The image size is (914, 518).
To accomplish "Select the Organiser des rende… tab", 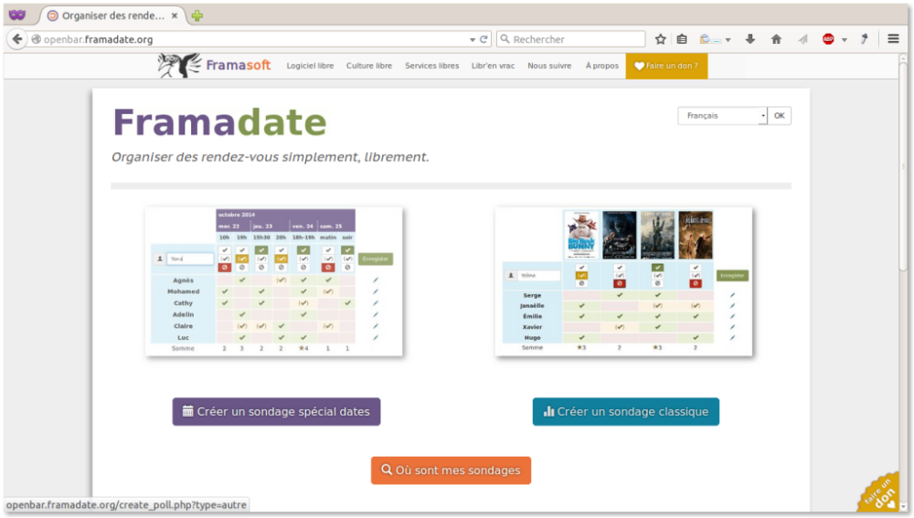I will click(112, 16).
